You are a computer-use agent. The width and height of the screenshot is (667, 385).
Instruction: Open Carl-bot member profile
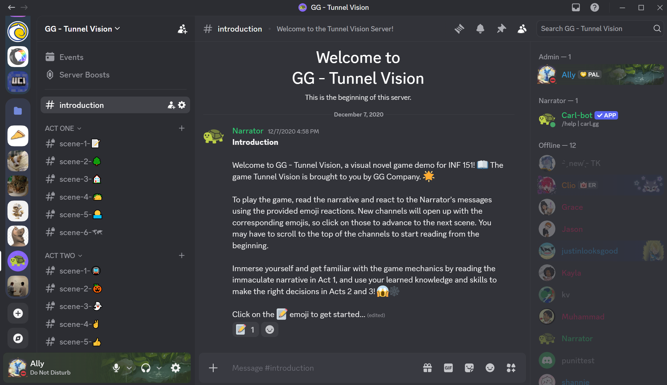pyautogui.click(x=600, y=119)
